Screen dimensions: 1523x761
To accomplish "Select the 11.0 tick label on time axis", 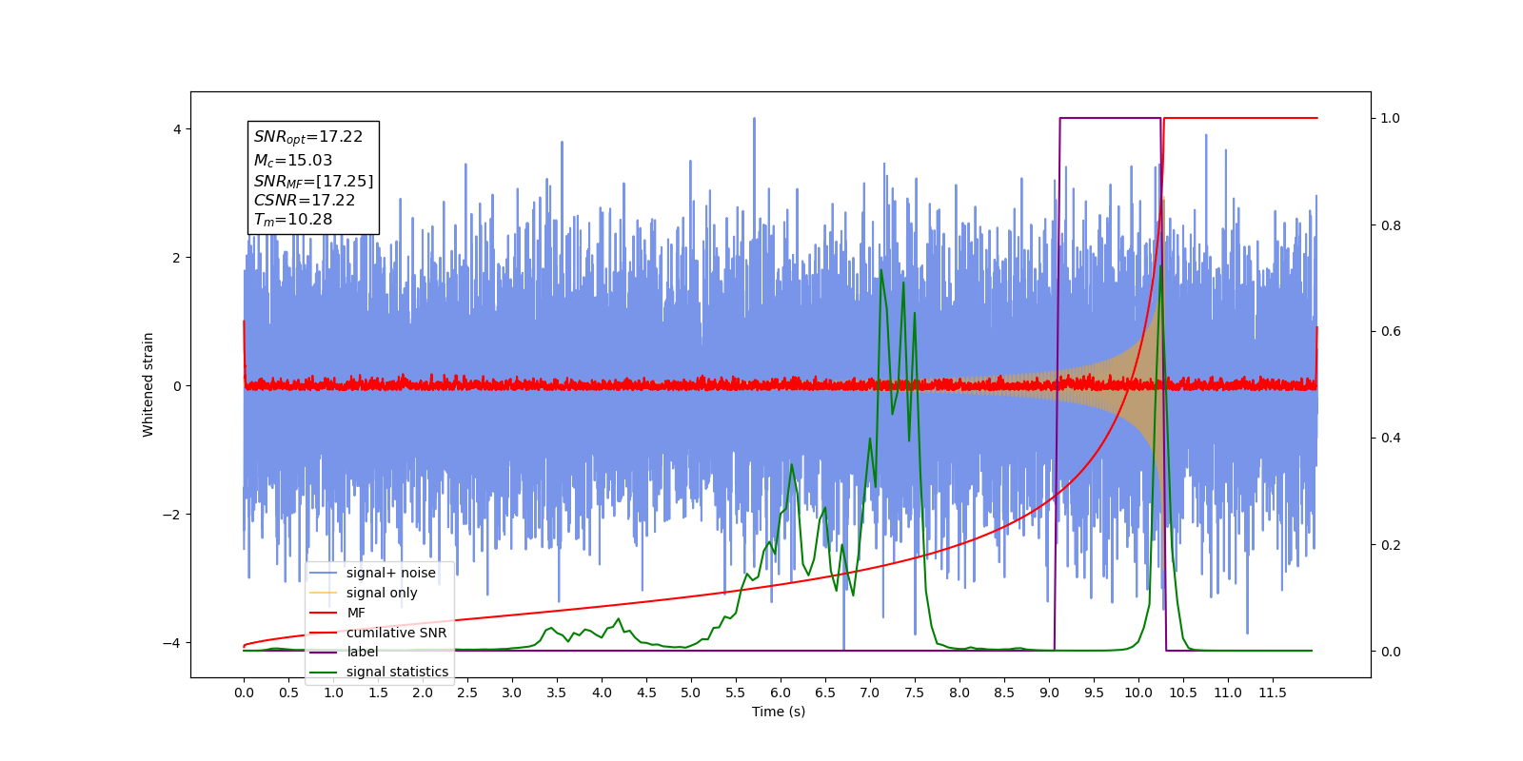I will (1228, 693).
